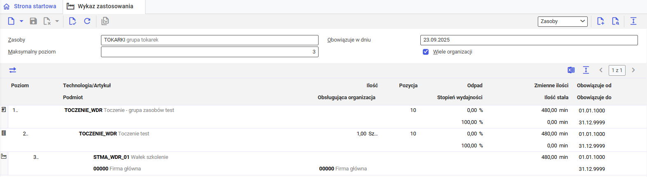Open the Zasoby dropdown at top right
The width and height of the screenshot is (647, 177).
click(563, 21)
